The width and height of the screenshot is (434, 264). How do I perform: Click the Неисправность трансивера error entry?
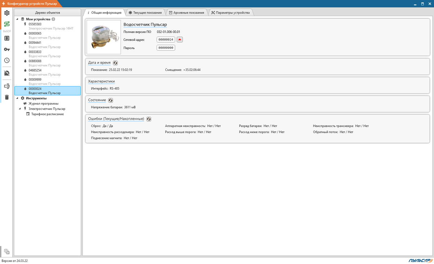tap(341, 126)
